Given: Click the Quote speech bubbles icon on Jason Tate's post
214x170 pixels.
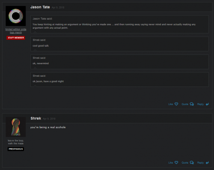Looking at the screenshot, I should click(192, 104).
